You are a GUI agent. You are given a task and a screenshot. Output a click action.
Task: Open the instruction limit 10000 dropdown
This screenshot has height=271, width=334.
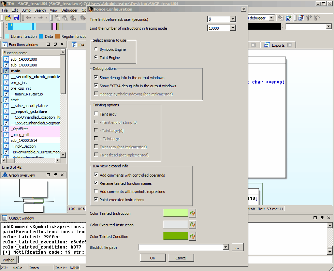pyautogui.click(x=233, y=28)
